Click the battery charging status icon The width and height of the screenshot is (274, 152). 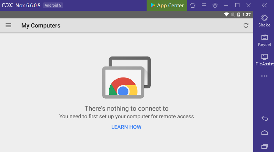(239, 15)
